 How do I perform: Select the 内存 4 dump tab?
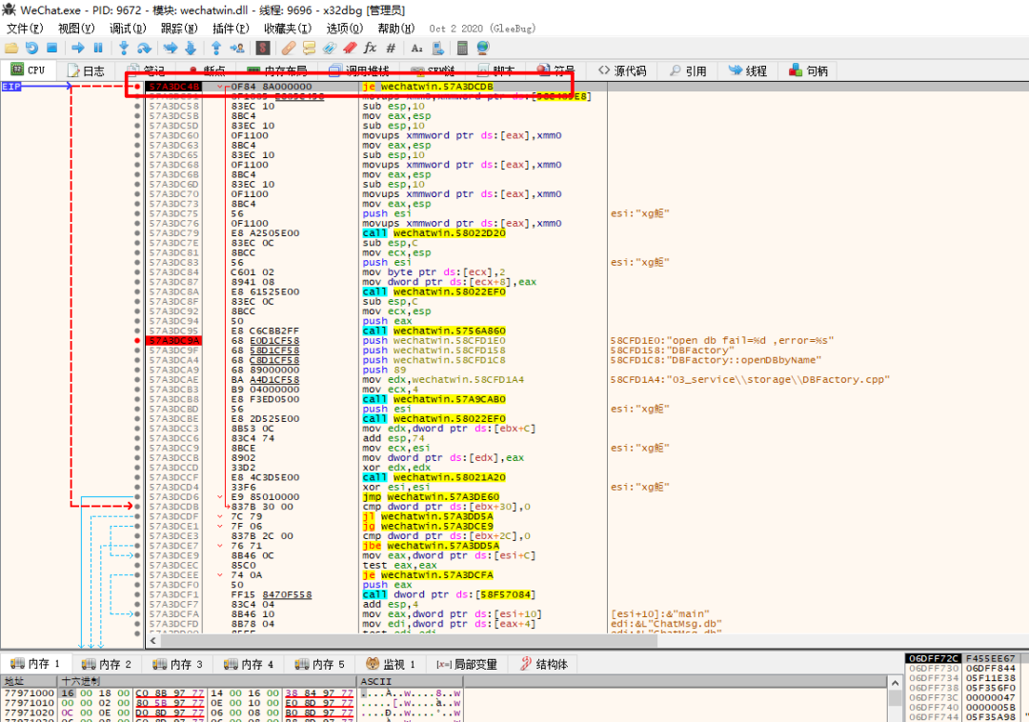pos(248,664)
